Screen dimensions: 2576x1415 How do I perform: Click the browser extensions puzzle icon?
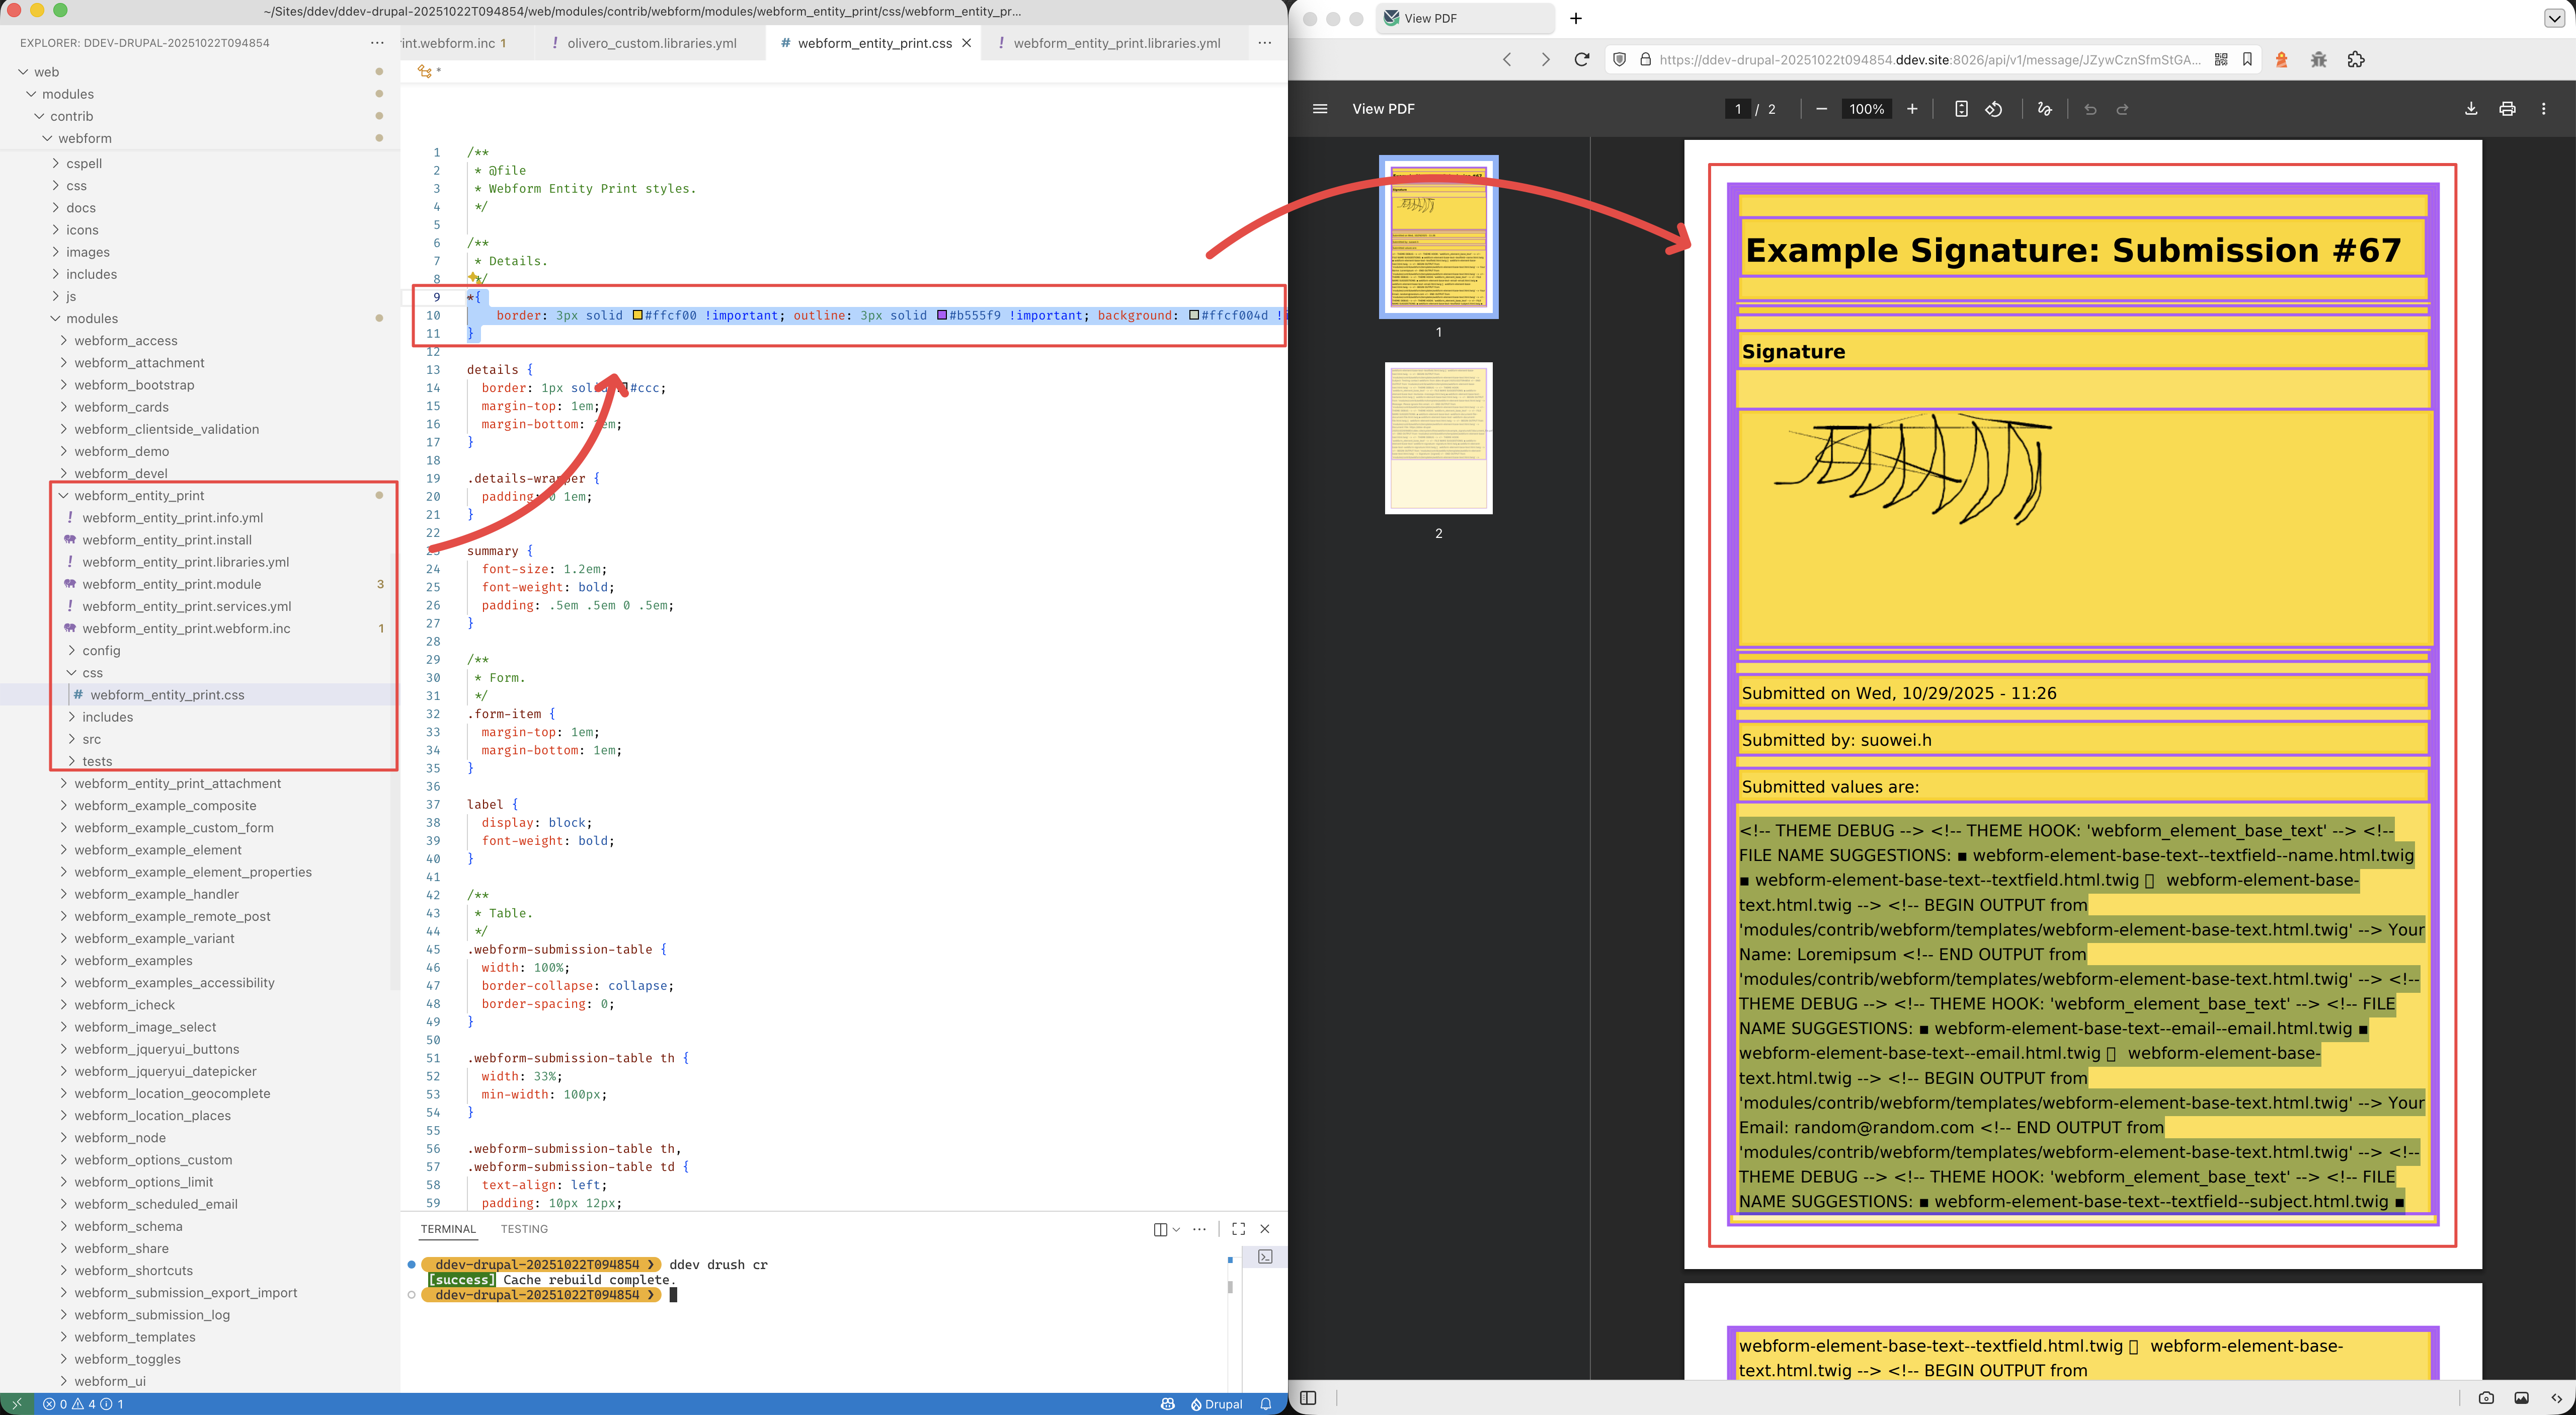[x=2356, y=60]
